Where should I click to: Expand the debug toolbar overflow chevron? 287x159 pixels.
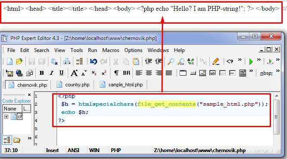click(278, 60)
